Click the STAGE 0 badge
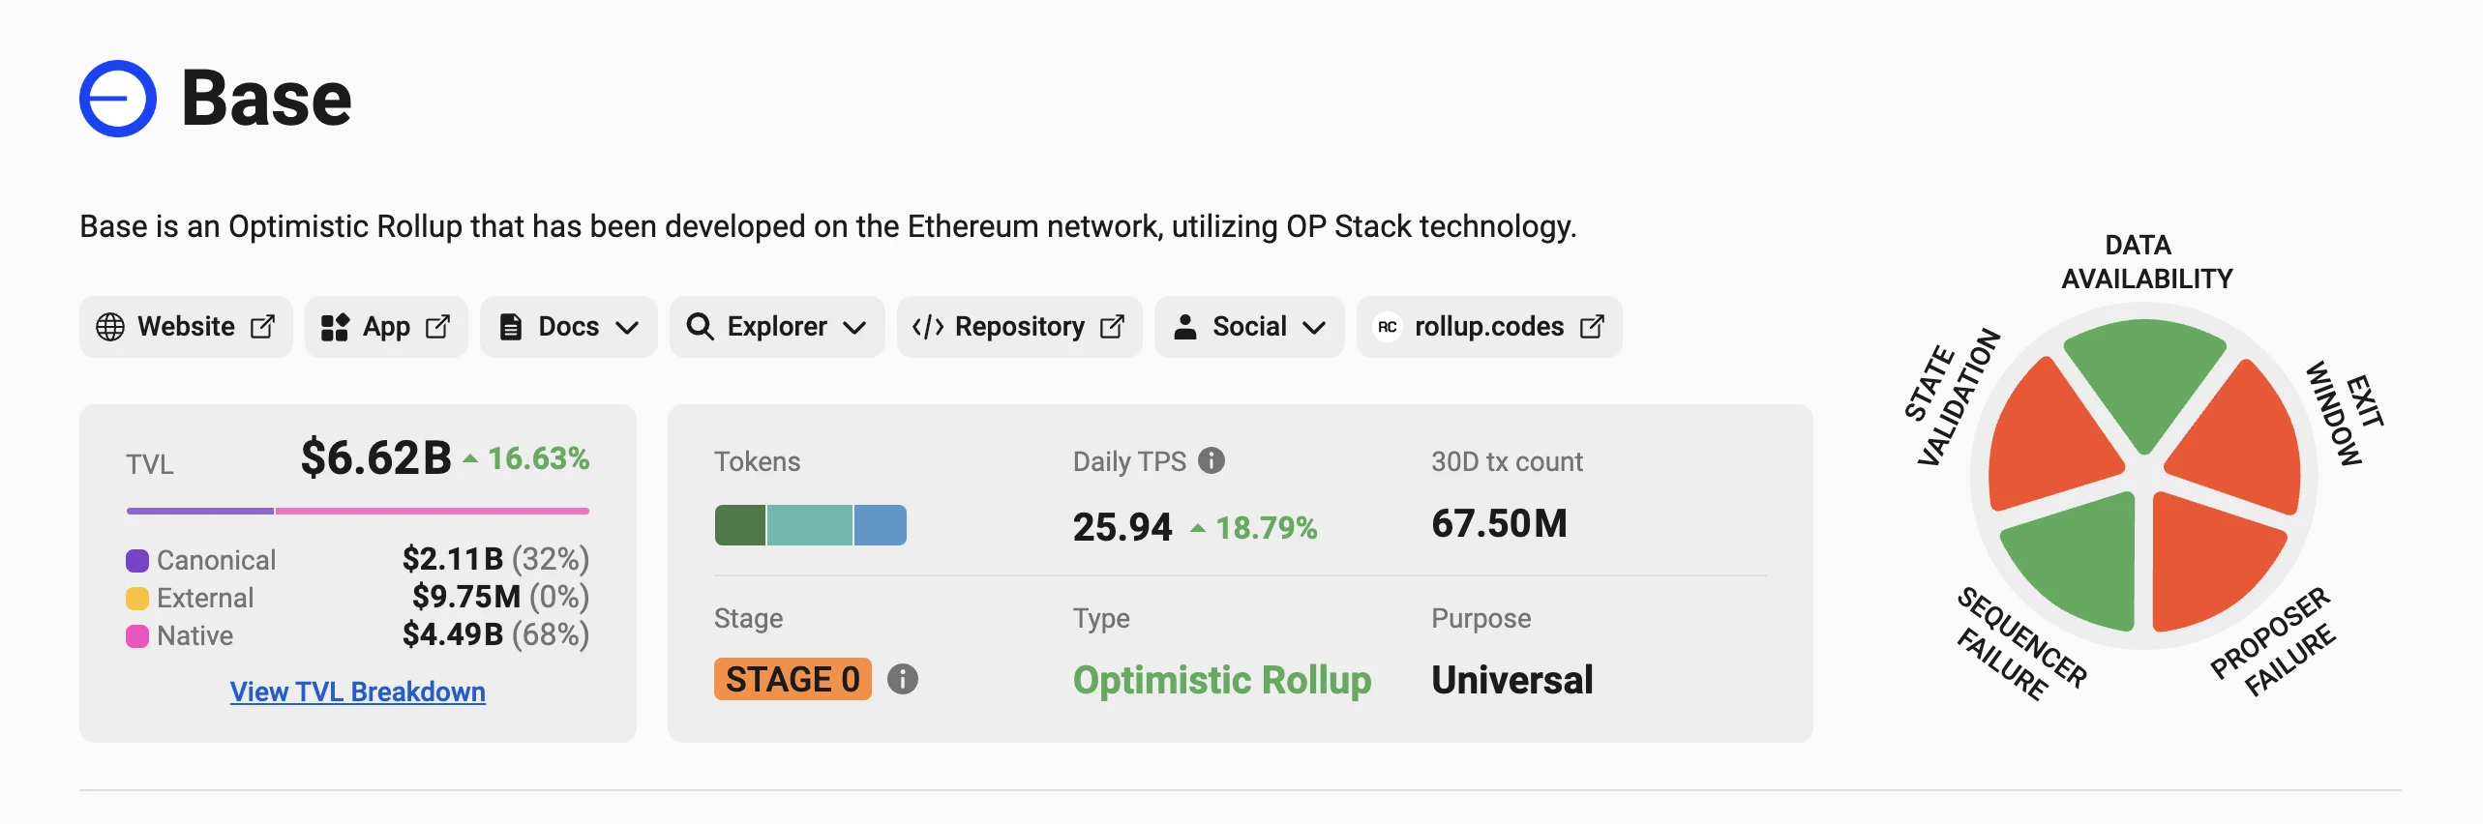Viewport: 2483px width, 824px height. (793, 679)
